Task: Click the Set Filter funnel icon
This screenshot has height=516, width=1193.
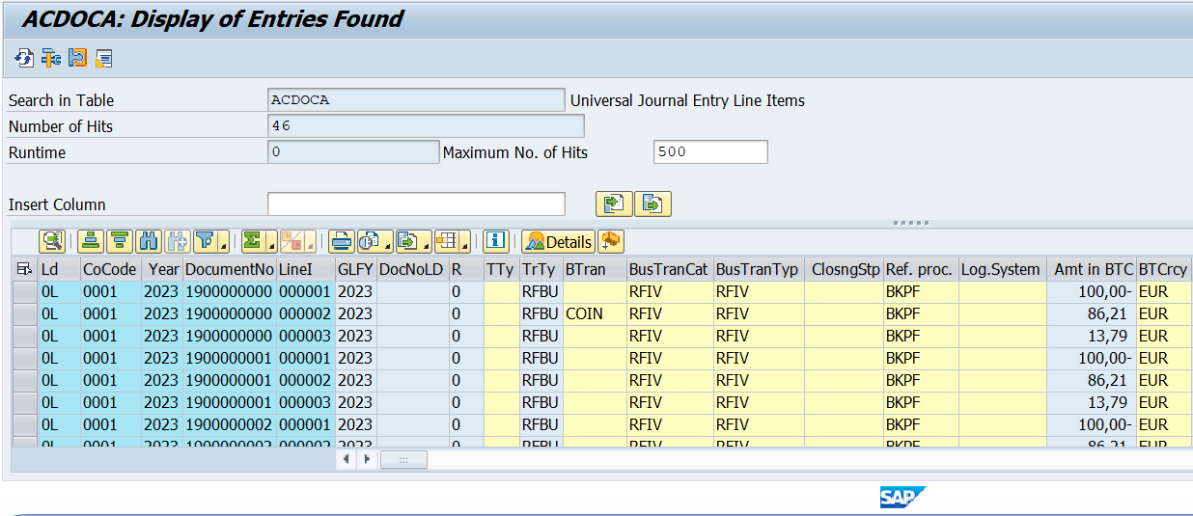Action: [206, 241]
